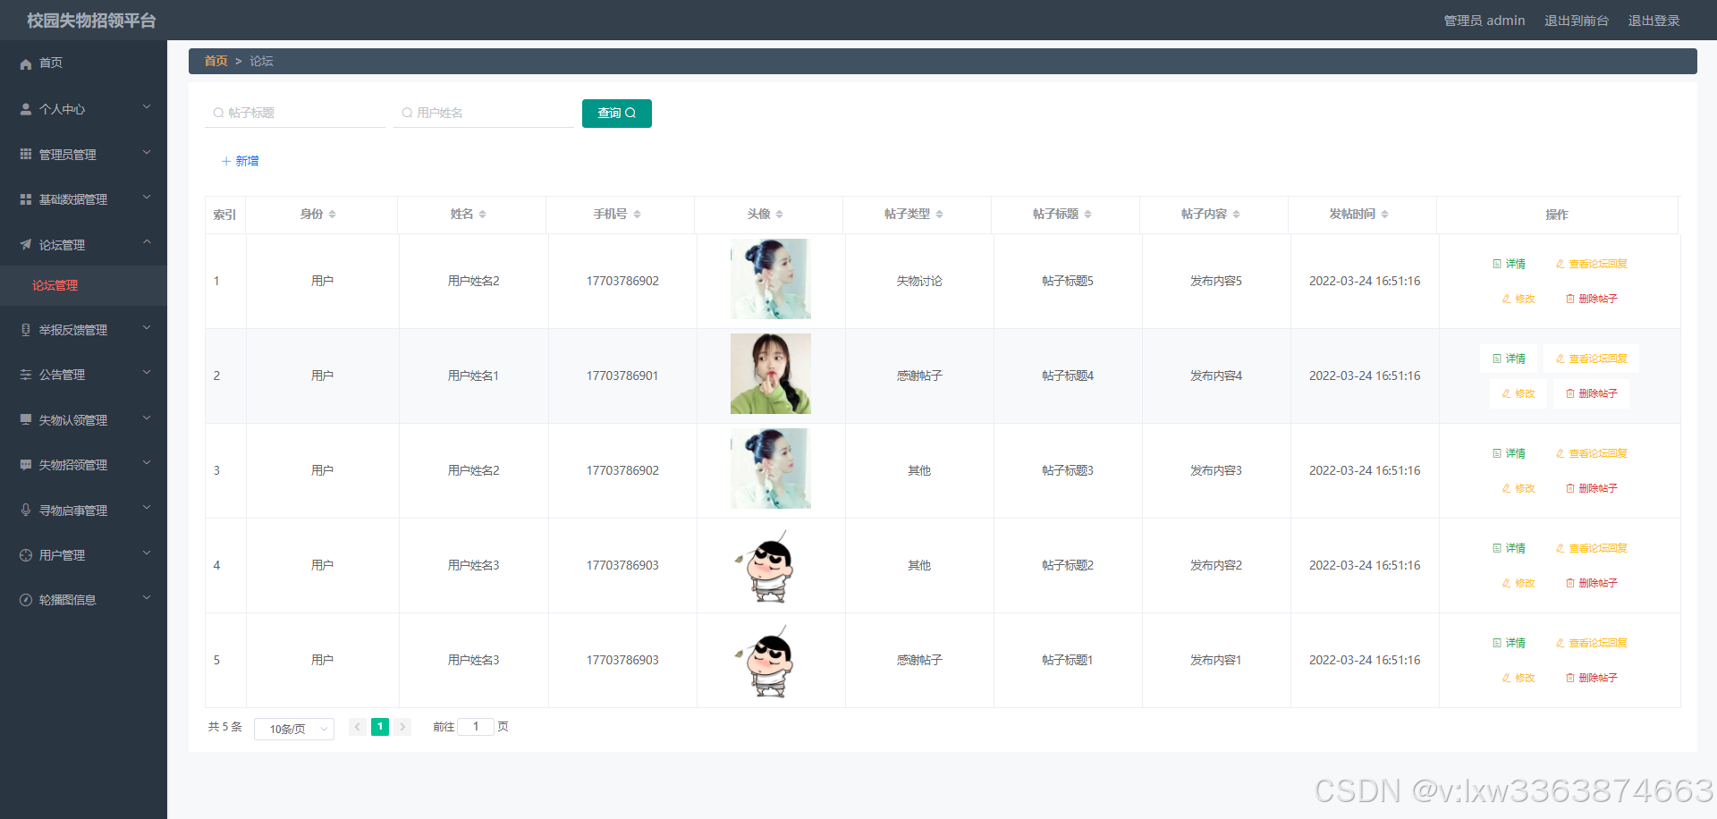Screen dimensions: 1717x819
Task: Click the avatar thumbnail in row 帖子标题5
Action: coord(771,279)
